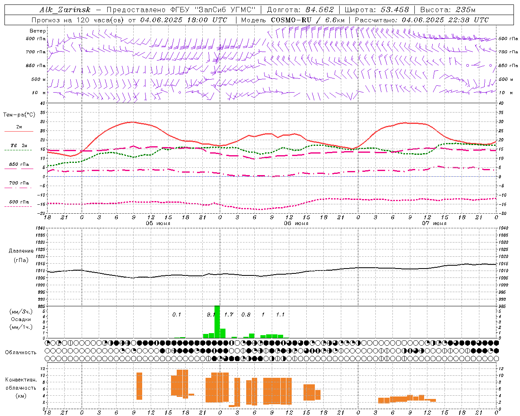Click the Облачность cloud cover label

21,352
